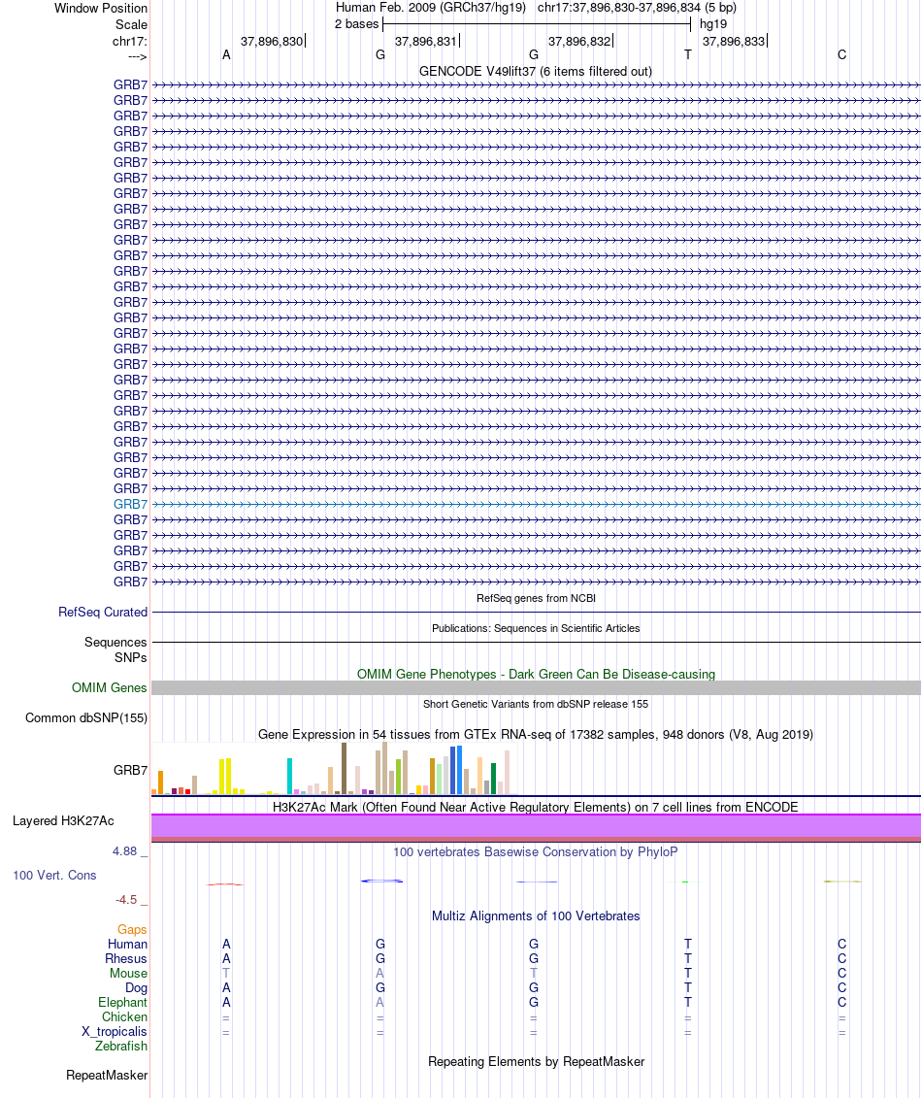Click the olive PhyloP mark under base C
Image resolution: width=922 pixels, height=1098 pixels.
point(842,882)
